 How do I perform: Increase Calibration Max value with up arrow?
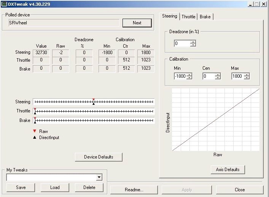pos(247,74)
